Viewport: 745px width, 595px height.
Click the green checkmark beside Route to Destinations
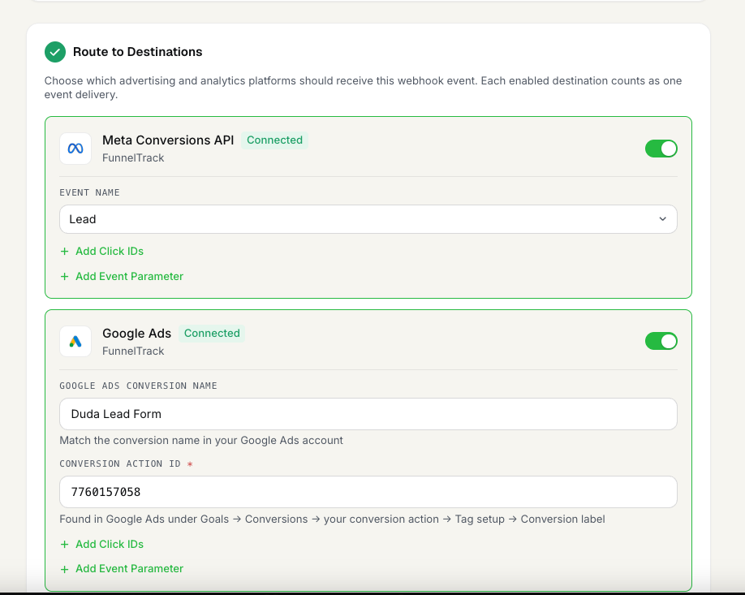(55, 52)
